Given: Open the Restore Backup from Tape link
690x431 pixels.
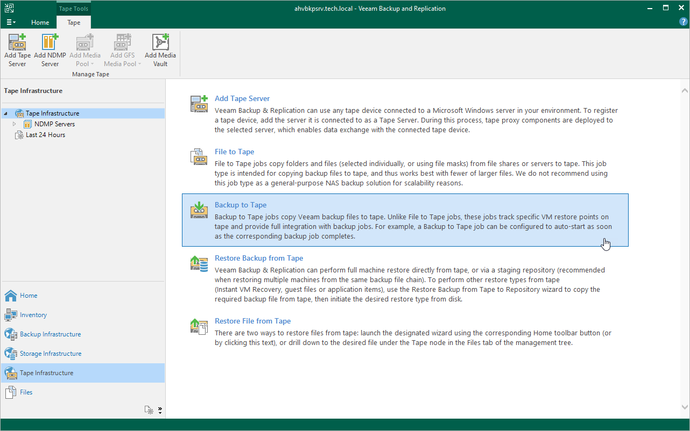Looking at the screenshot, I should [x=259, y=258].
